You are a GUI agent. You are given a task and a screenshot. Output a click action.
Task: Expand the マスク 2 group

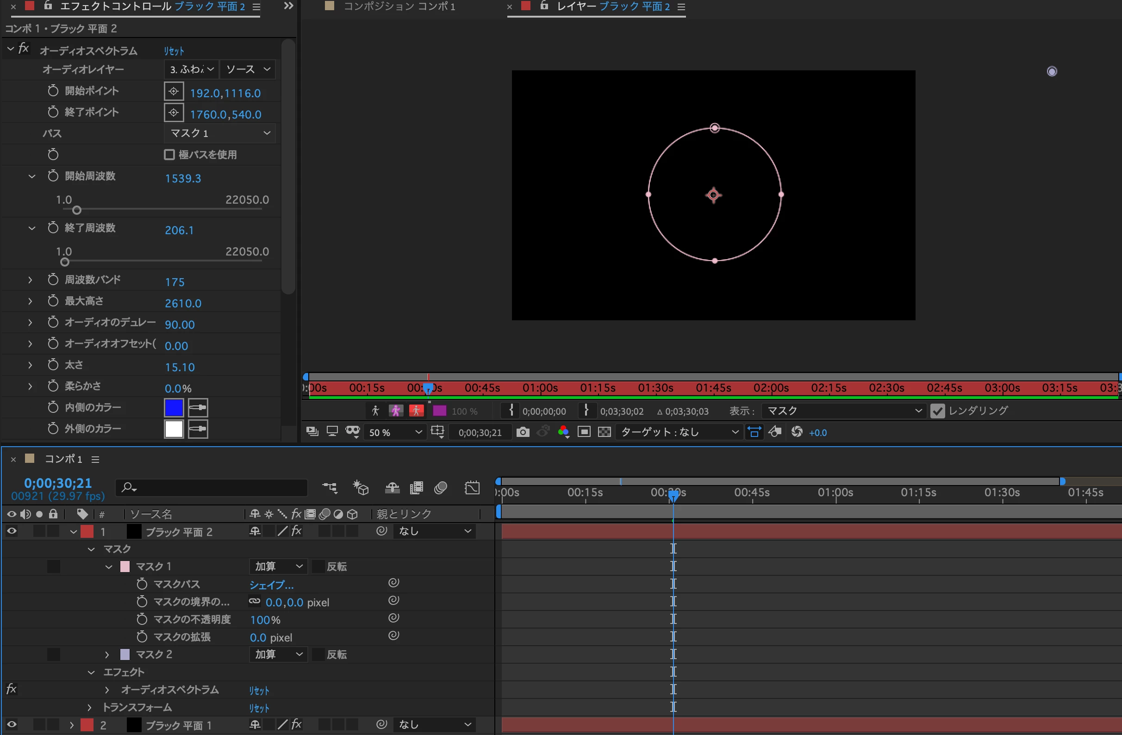coord(107,654)
